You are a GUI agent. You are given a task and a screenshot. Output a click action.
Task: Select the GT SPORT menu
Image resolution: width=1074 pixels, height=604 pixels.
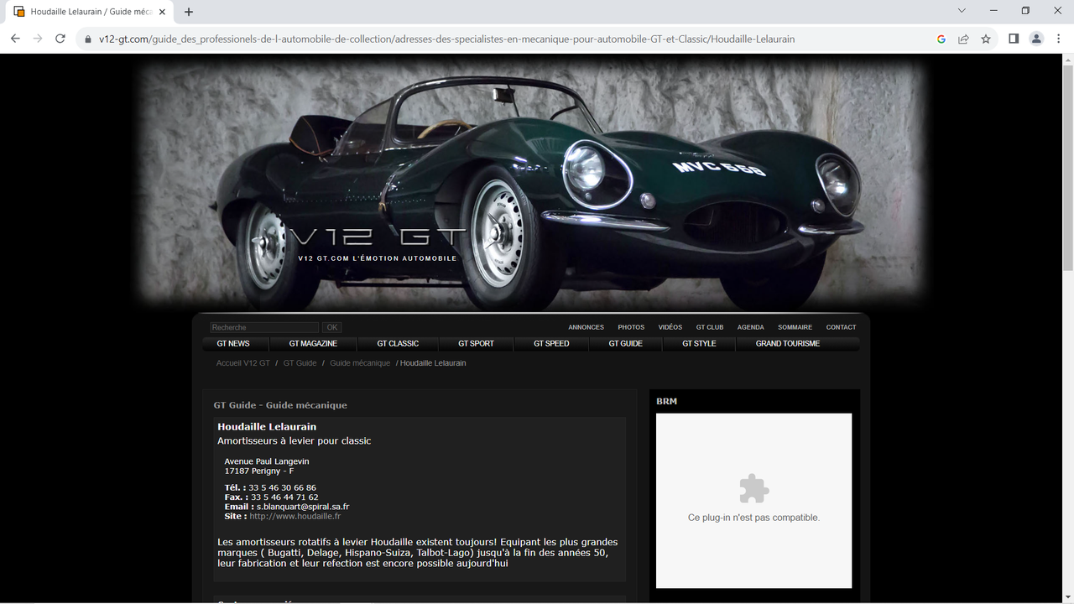click(x=476, y=344)
